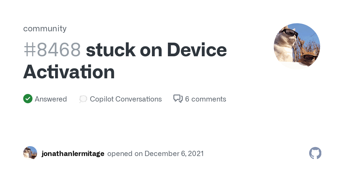Open the community repository label
The image size is (348, 174).
pos(45,28)
